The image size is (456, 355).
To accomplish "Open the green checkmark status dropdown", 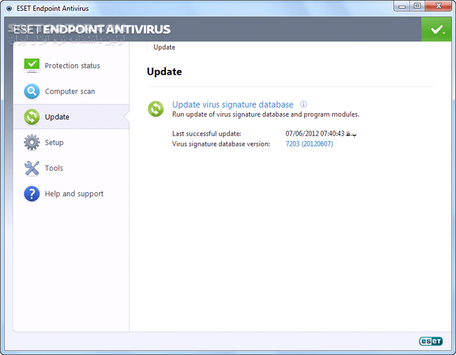I will pyautogui.click(x=436, y=29).
